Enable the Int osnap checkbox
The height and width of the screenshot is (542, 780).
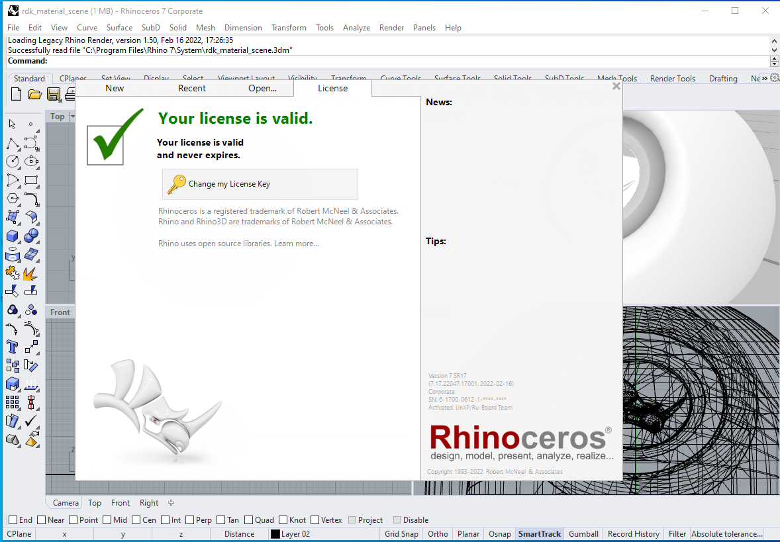coord(165,520)
